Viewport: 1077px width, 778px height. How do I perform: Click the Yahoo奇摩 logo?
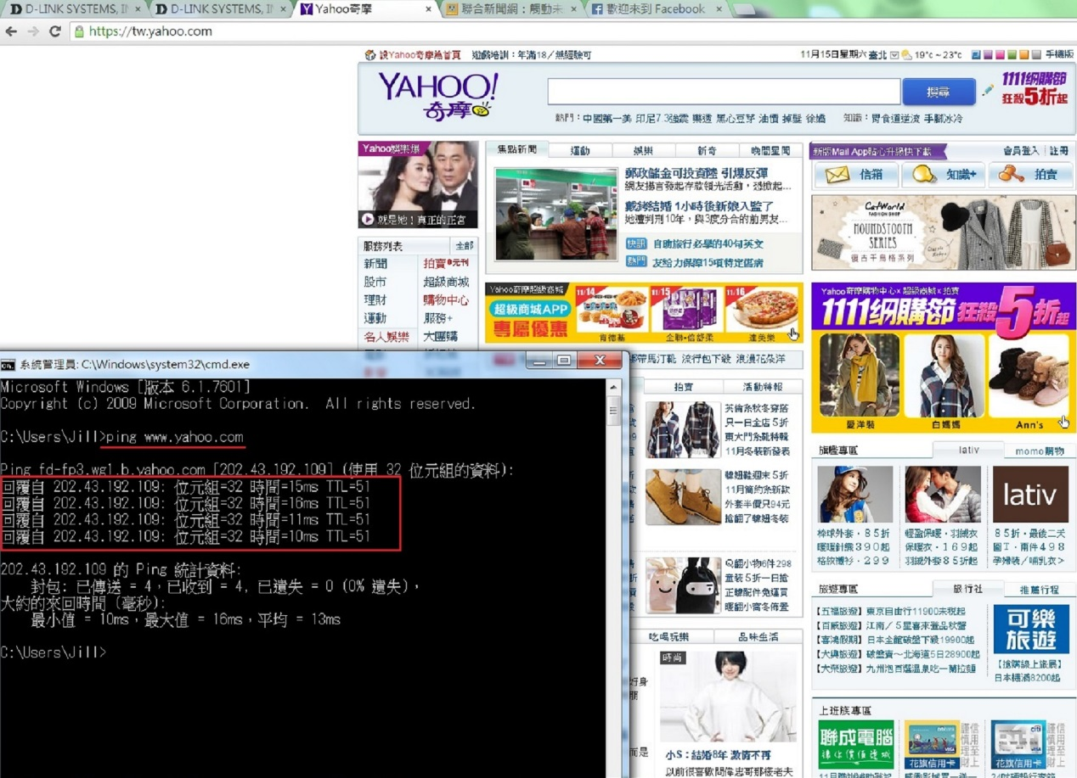tap(437, 96)
